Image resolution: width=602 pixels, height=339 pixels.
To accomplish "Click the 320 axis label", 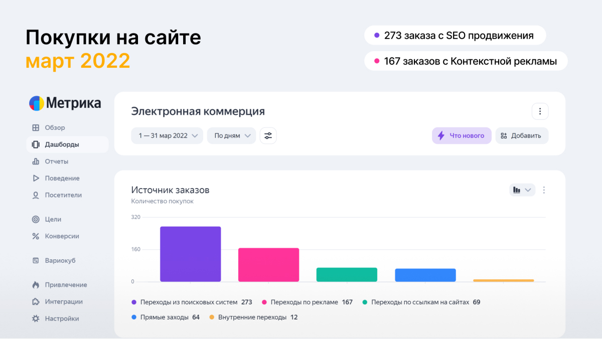I will tap(136, 217).
